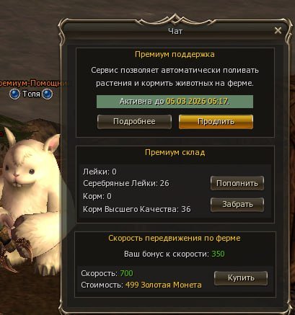Viewport: 295px width, 315px height.
Task: Click the Премиум-Помощник name label
Action: click(32, 84)
